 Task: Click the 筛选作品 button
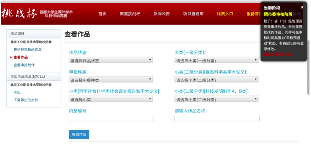(x=79, y=134)
